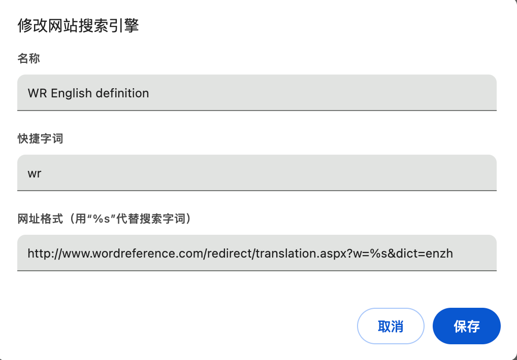Focus the 名称 name input field
The width and height of the screenshot is (517, 360).
257,93
